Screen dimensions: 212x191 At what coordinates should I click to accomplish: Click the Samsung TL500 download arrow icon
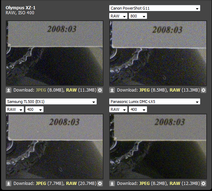pyautogui.click(x=9, y=184)
